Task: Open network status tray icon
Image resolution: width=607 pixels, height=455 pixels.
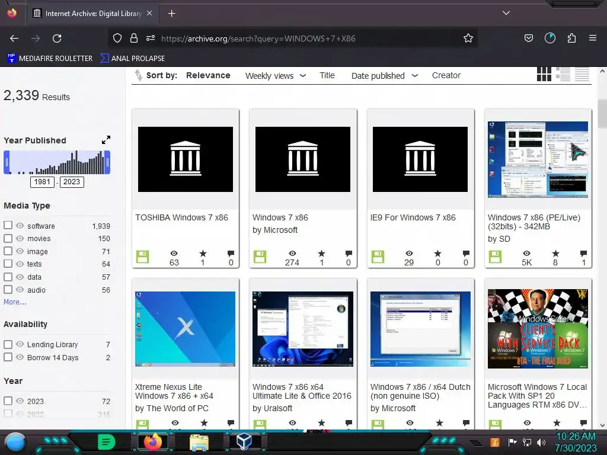Action: (x=527, y=442)
